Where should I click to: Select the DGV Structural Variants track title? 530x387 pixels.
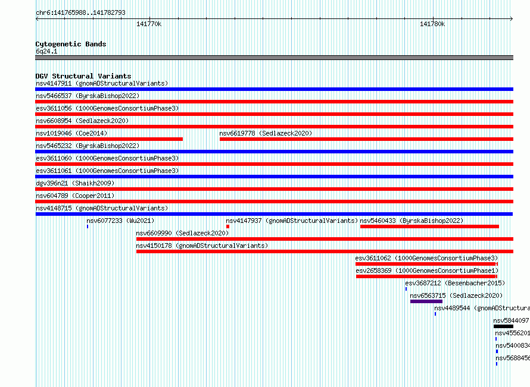pyautogui.click(x=83, y=76)
